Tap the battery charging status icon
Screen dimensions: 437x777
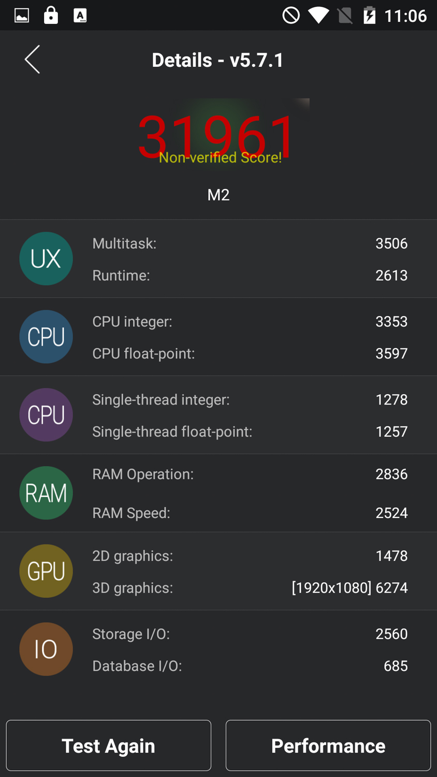pyautogui.click(x=369, y=16)
